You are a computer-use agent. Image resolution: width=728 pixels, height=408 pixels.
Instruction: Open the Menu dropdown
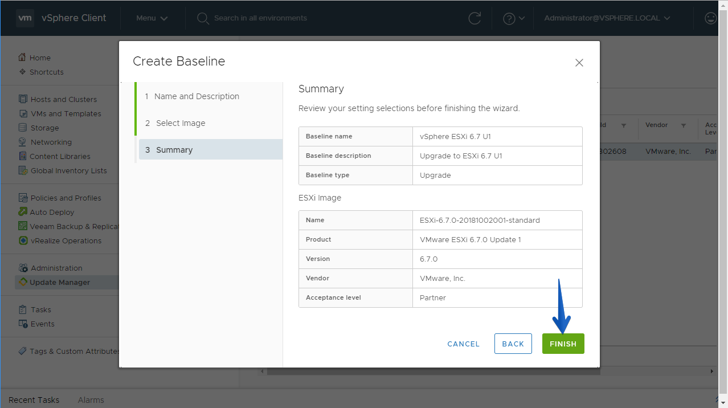pos(152,18)
